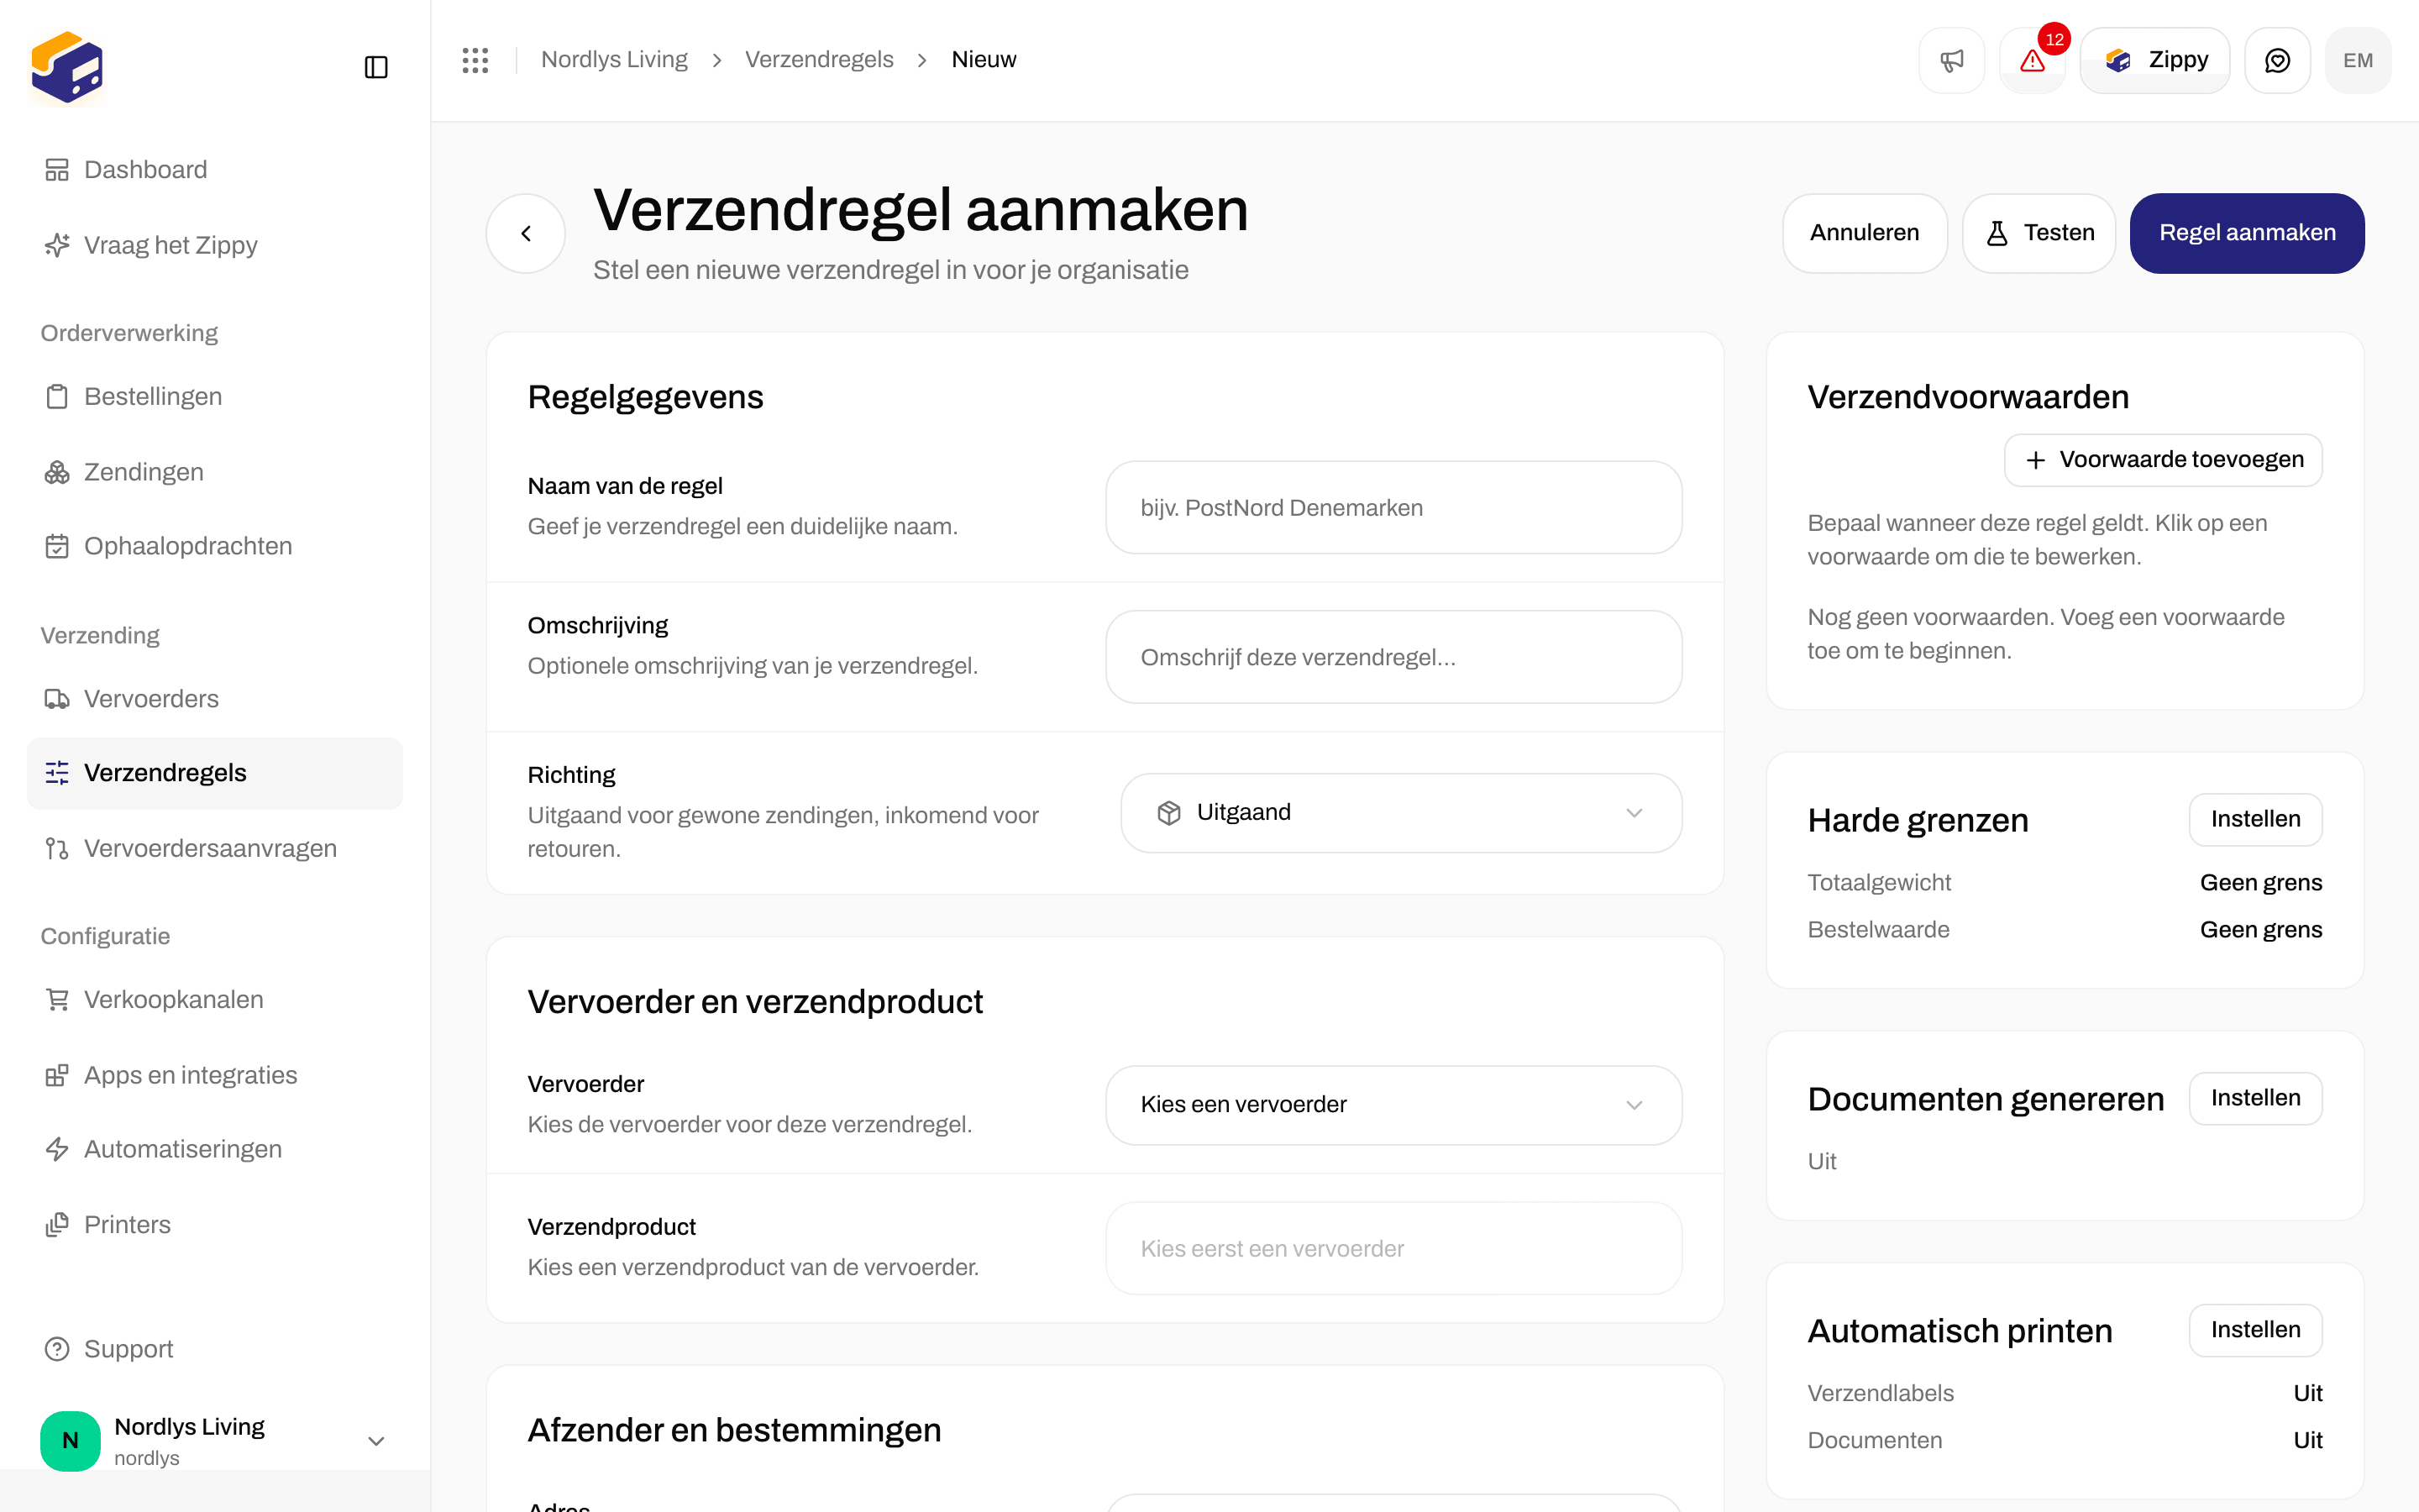The height and width of the screenshot is (1512, 2419).
Task: Click the Dashboard icon
Action: point(57,170)
